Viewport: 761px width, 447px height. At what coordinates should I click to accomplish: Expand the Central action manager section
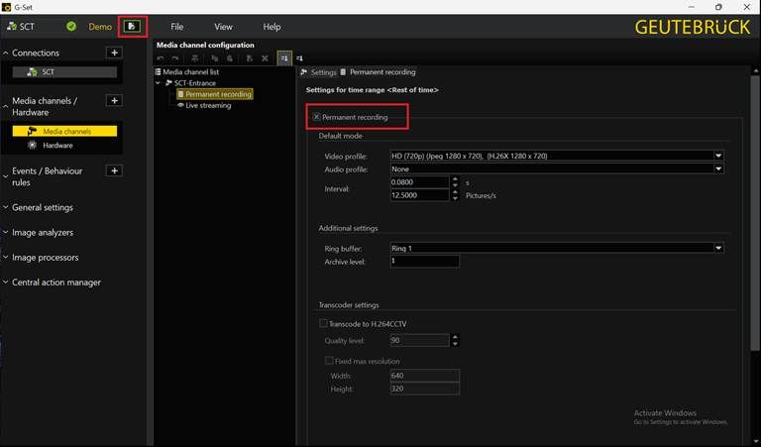(x=5, y=282)
